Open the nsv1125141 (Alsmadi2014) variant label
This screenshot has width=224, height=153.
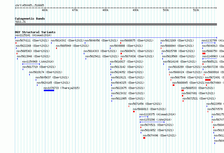tap(33, 35)
